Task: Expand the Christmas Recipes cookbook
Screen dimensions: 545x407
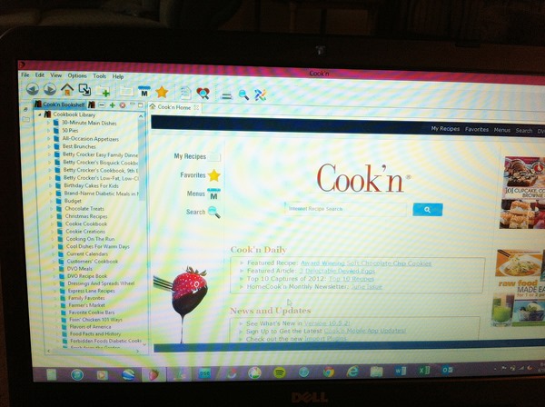Action: pos(52,216)
